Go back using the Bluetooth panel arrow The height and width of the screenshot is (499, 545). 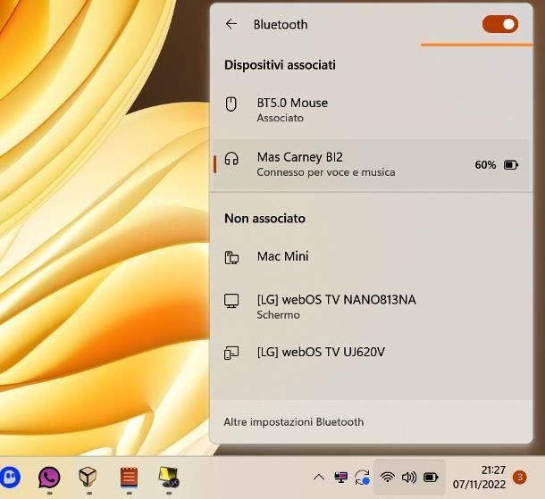(231, 24)
